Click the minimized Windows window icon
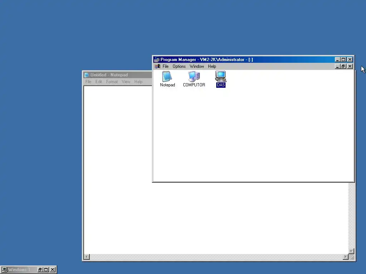The width and height of the screenshot is (366, 274). [4, 270]
